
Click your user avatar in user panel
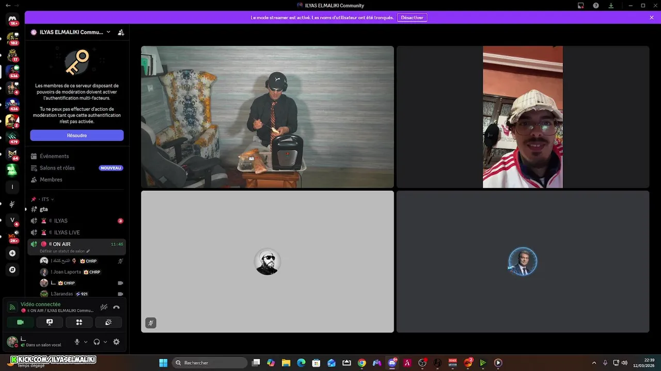(12, 342)
